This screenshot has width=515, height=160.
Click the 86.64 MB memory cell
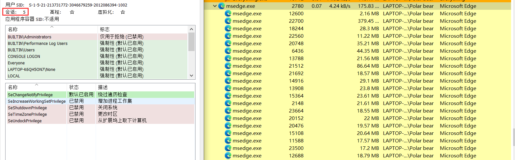coord(368,66)
